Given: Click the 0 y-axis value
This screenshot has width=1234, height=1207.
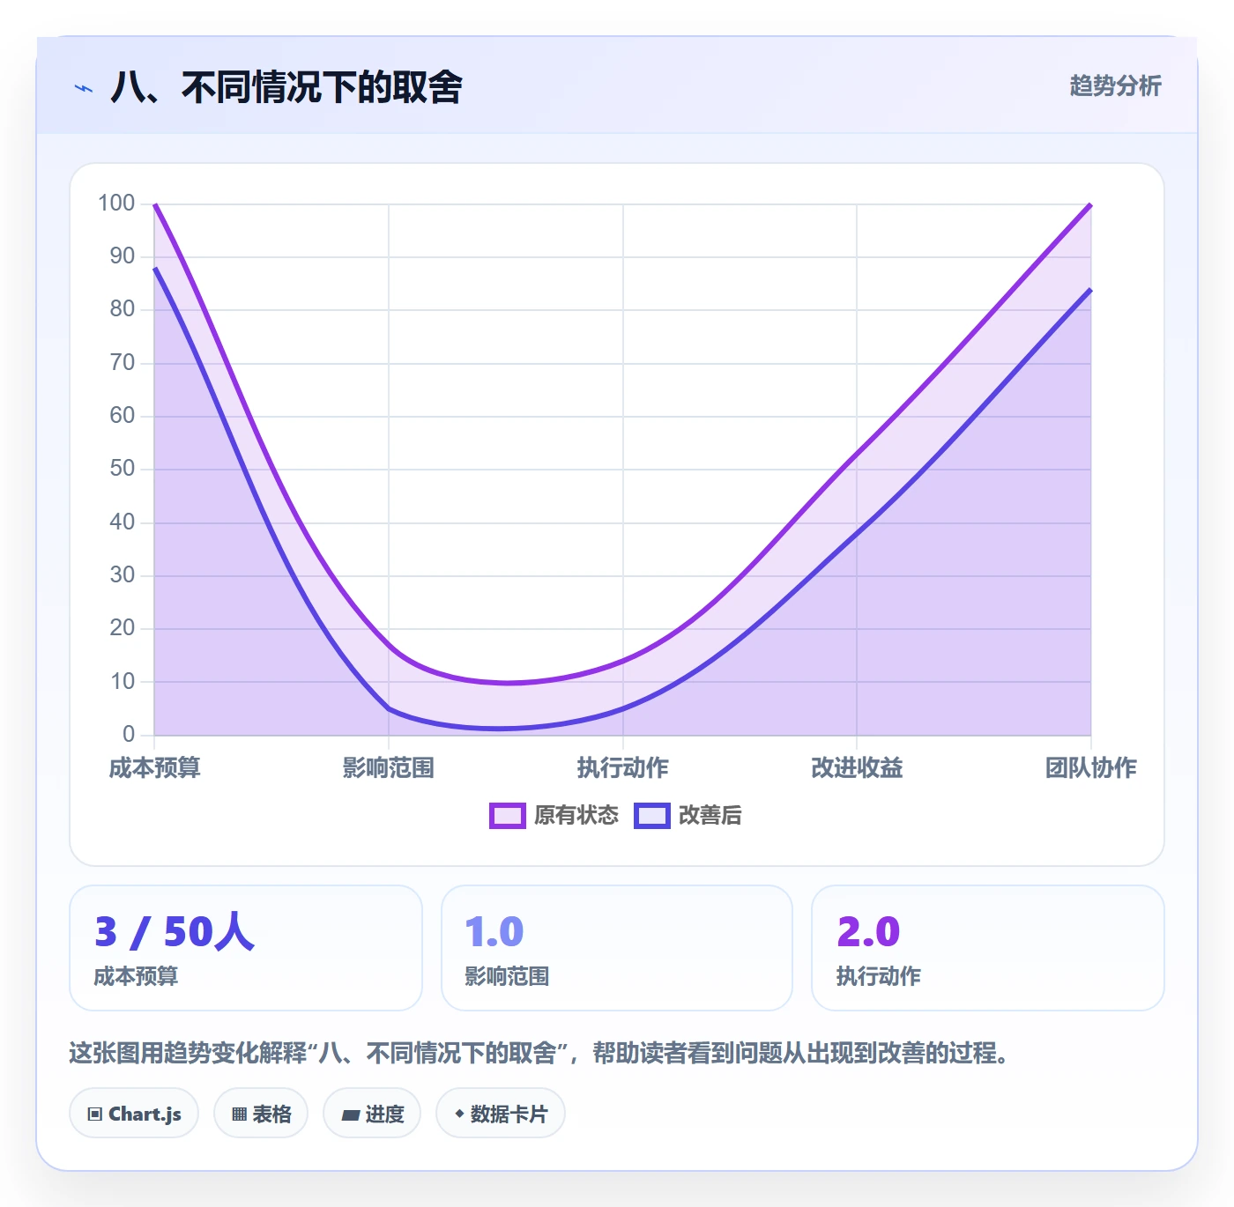Looking at the screenshot, I should [x=129, y=734].
